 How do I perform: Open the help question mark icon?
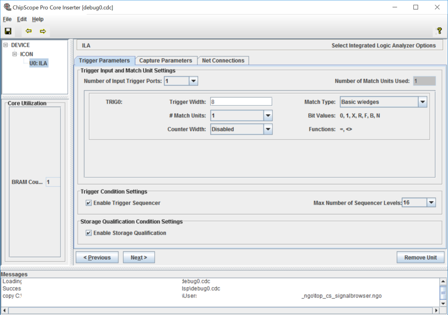coord(439,31)
